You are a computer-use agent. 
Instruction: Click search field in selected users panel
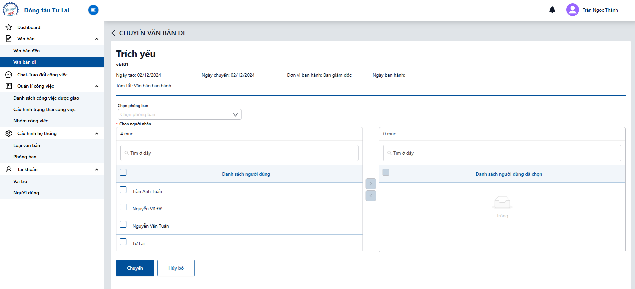502,153
